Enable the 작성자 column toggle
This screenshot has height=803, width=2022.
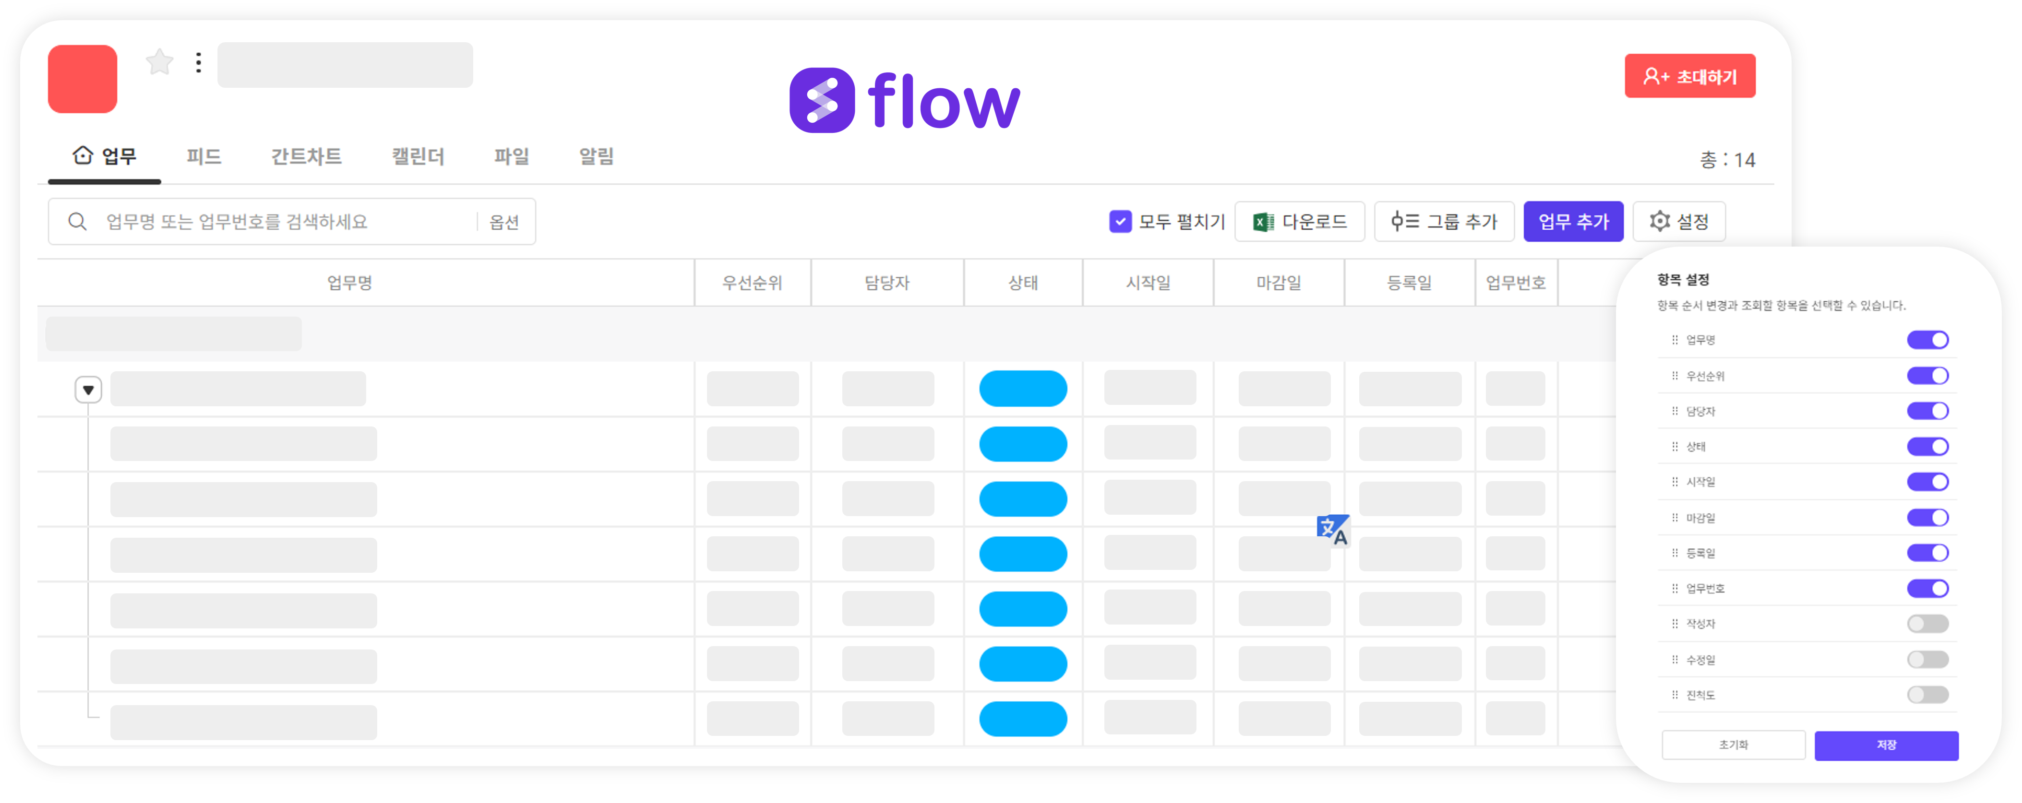[1928, 624]
